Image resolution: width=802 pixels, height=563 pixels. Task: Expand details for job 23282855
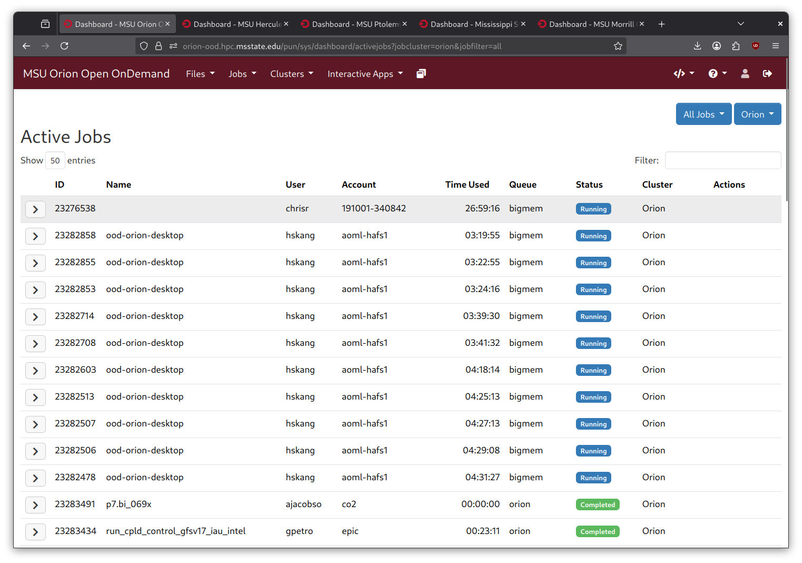[35, 263]
